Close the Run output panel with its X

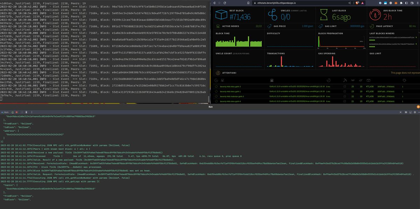[400, 112]
